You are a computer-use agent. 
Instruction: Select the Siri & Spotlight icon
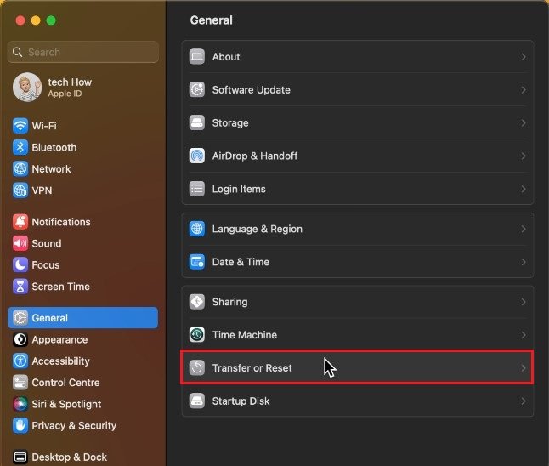click(20, 404)
